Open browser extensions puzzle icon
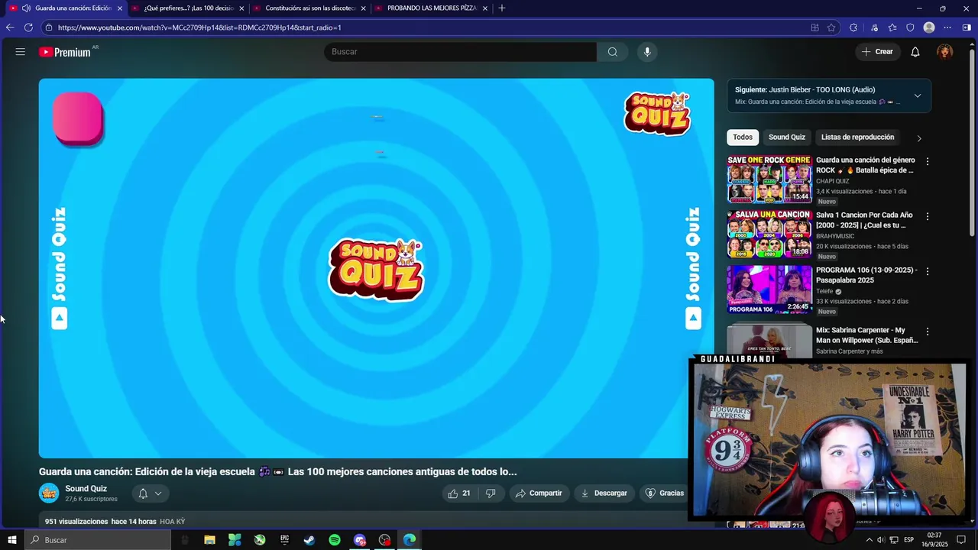The width and height of the screenshot is (978, 550). 853,27
